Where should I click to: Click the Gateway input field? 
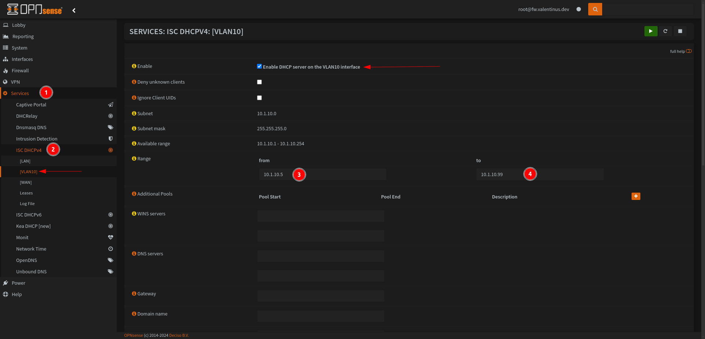pos(321,296)
